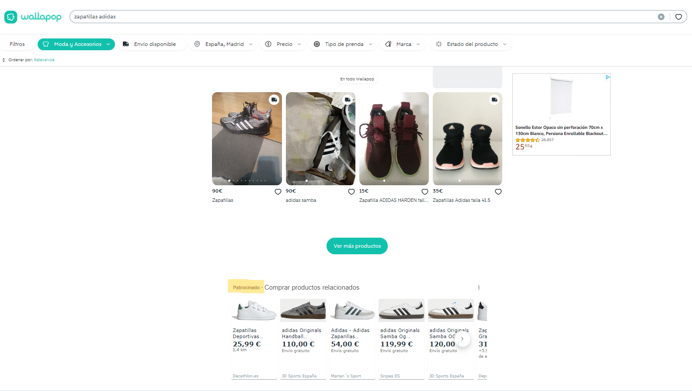Expand Moda y Accesorios category dropdown
The image size is (692, 391).
(76, 44)
